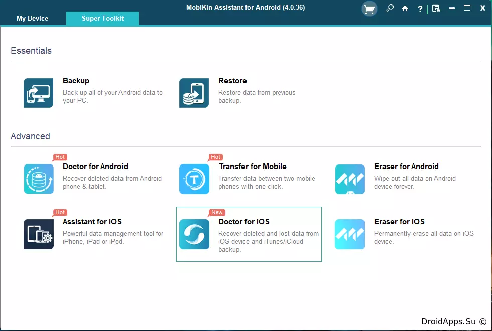
Task: Click 'Powerful data management tool' description
Action: (x=113, y=237)
